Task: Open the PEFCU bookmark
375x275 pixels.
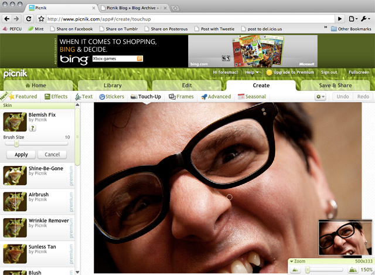Action: pyautogui.click(x=12, y=29)
